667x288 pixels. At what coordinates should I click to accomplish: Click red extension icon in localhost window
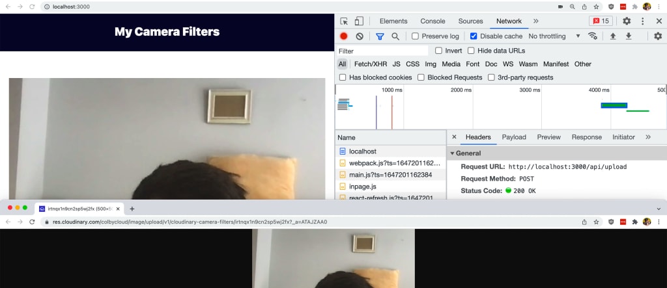tap(623, 7)
